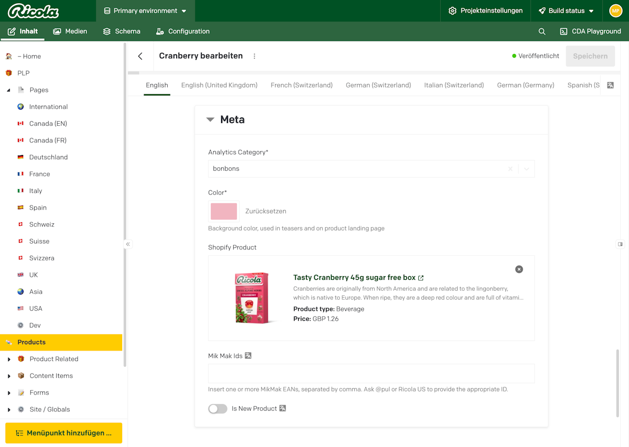Open the three-dot menu beside Cranberry bearbeiten
The height and width of the screenshot is (447, 629).
coord(255,56)
